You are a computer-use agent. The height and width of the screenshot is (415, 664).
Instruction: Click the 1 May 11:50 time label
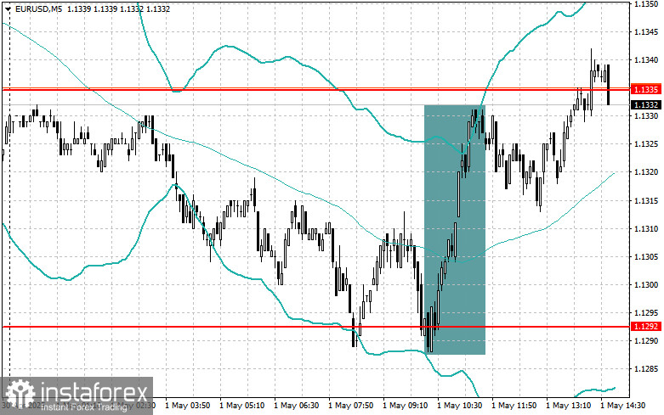[x=514, y=406]
